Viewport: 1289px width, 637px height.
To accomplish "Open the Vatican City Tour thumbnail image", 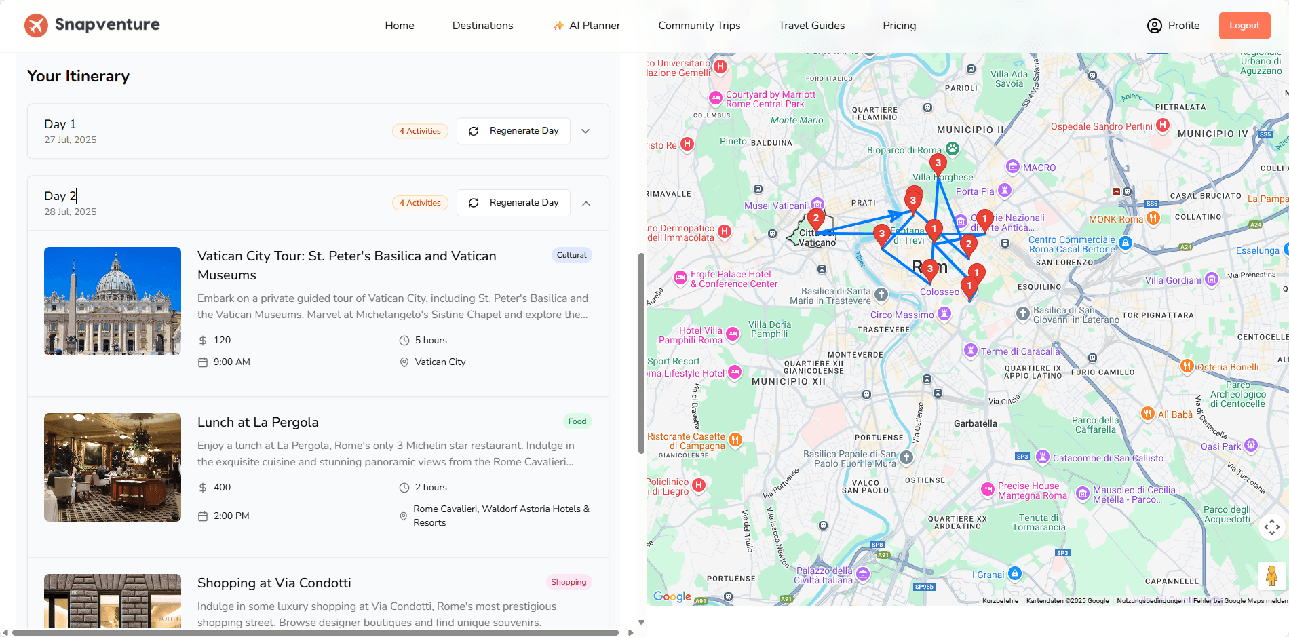I will tap(113, 301).
